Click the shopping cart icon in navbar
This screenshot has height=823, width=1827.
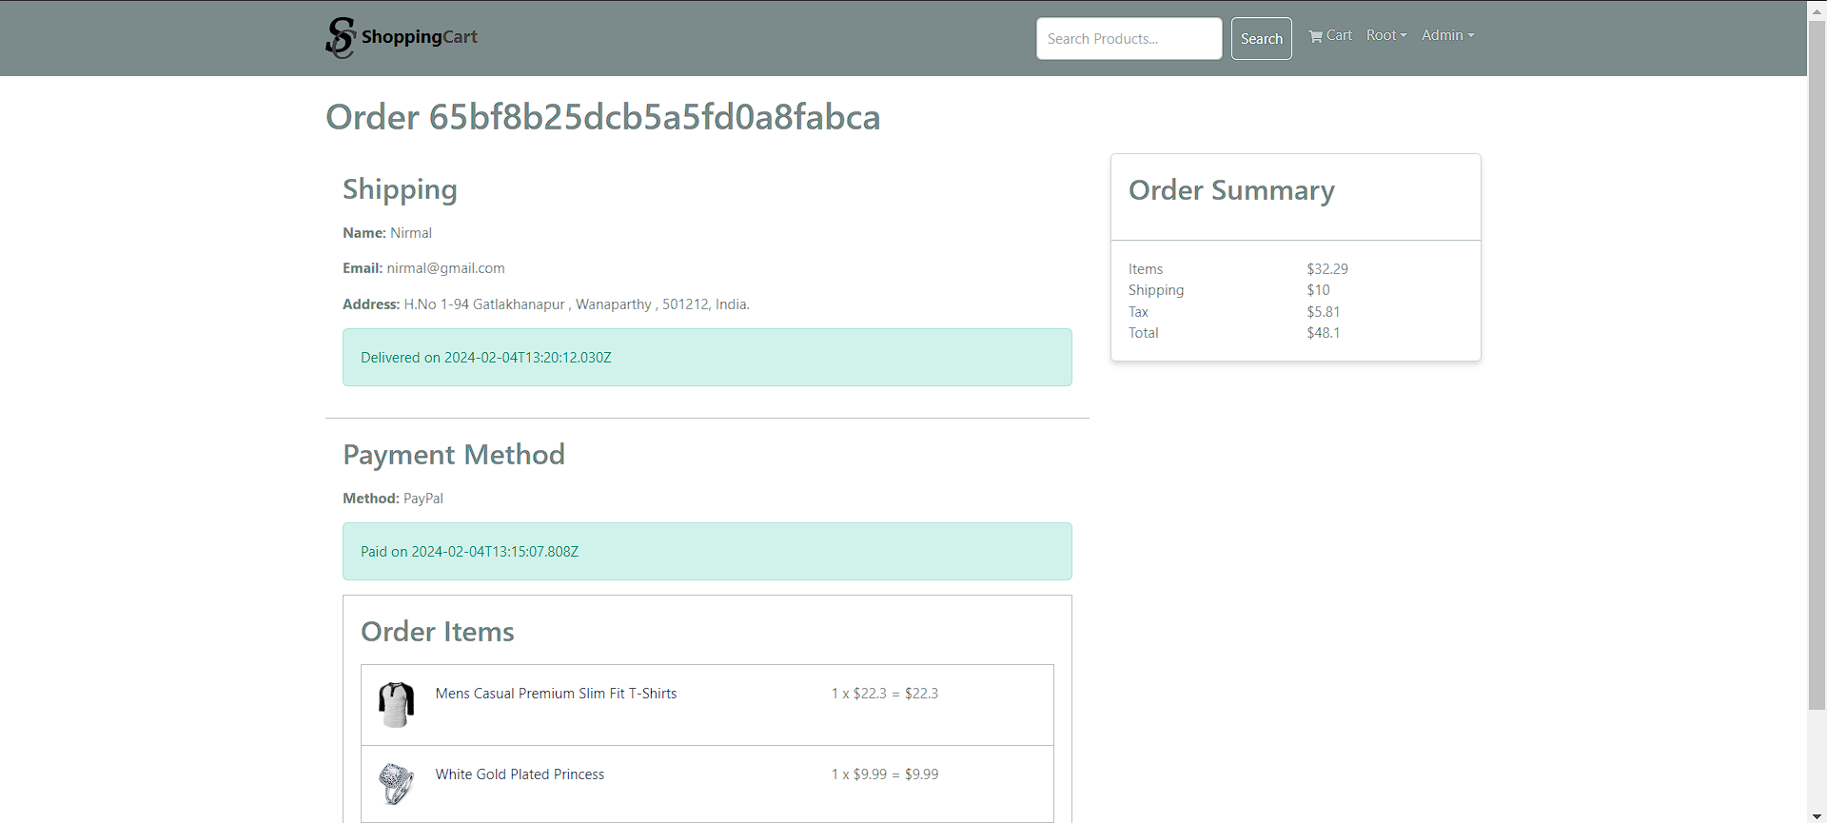(x=1315, y=36)
